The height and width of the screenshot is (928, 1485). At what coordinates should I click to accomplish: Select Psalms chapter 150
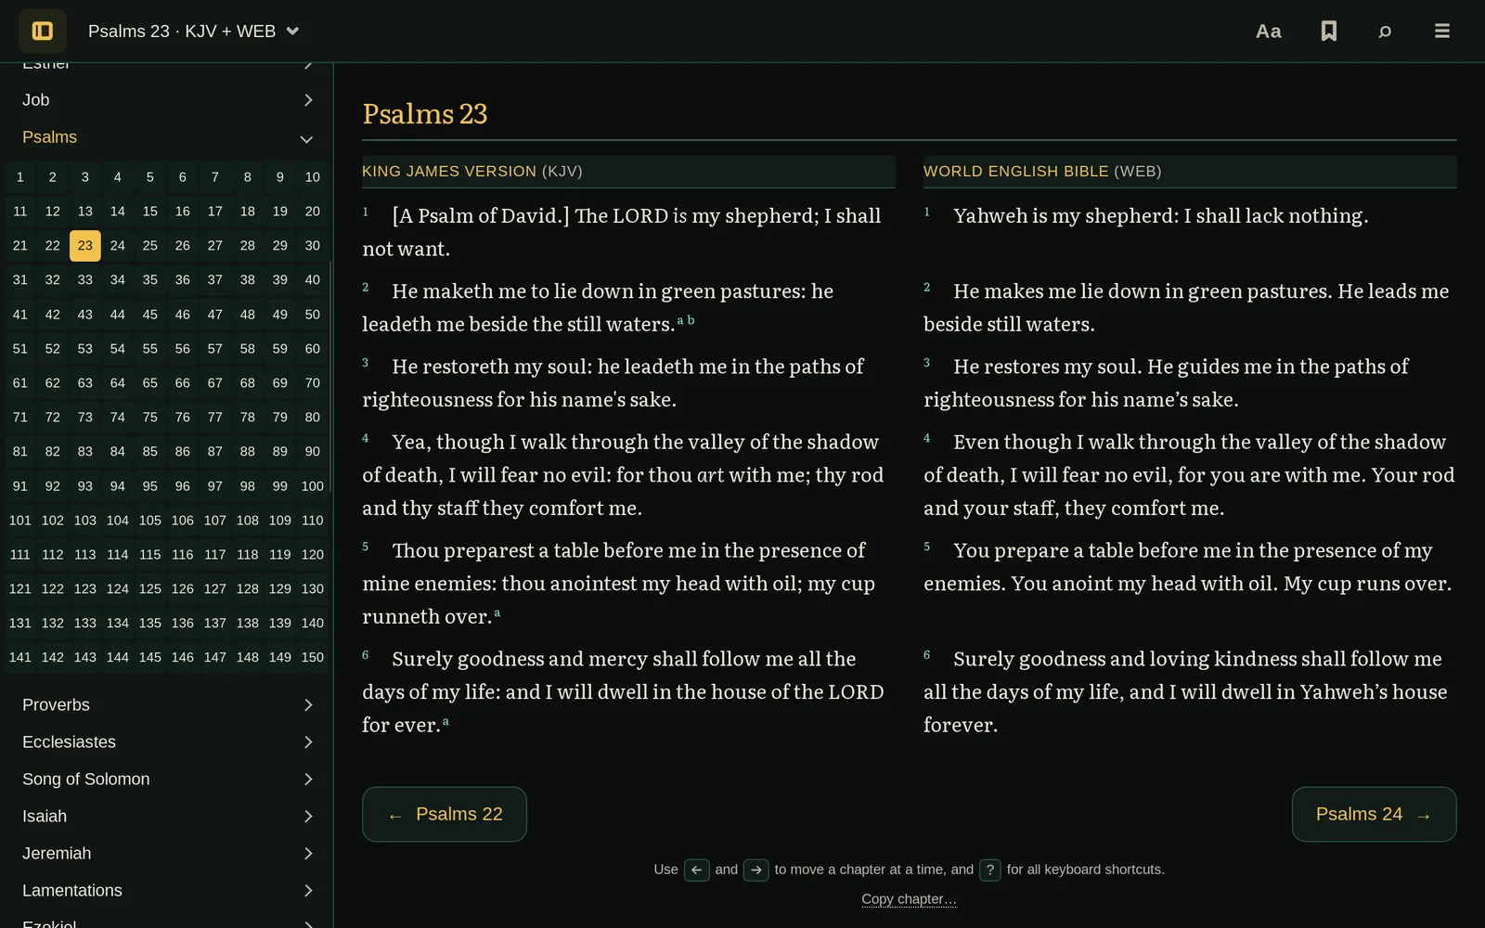point(313,658)
